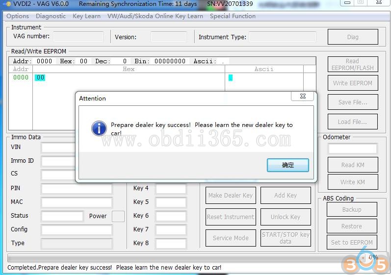Viewport: 391px width, 275px height.
Task: Click the Write KM button
Action: pyautogui.click(x=353, y=182)
